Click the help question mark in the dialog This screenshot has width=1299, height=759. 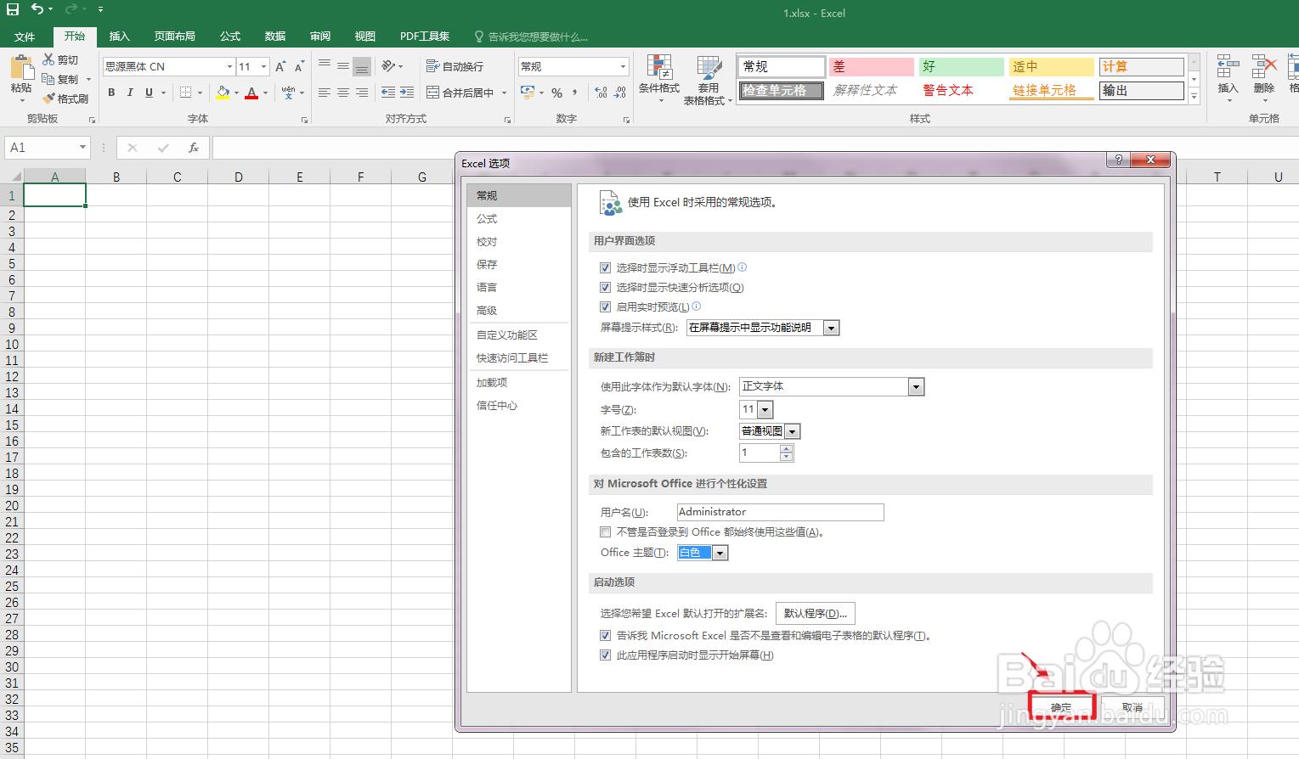1118,160
